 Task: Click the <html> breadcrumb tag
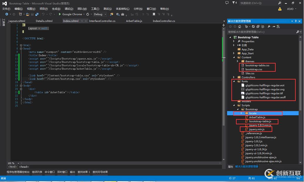click(12, 167)
